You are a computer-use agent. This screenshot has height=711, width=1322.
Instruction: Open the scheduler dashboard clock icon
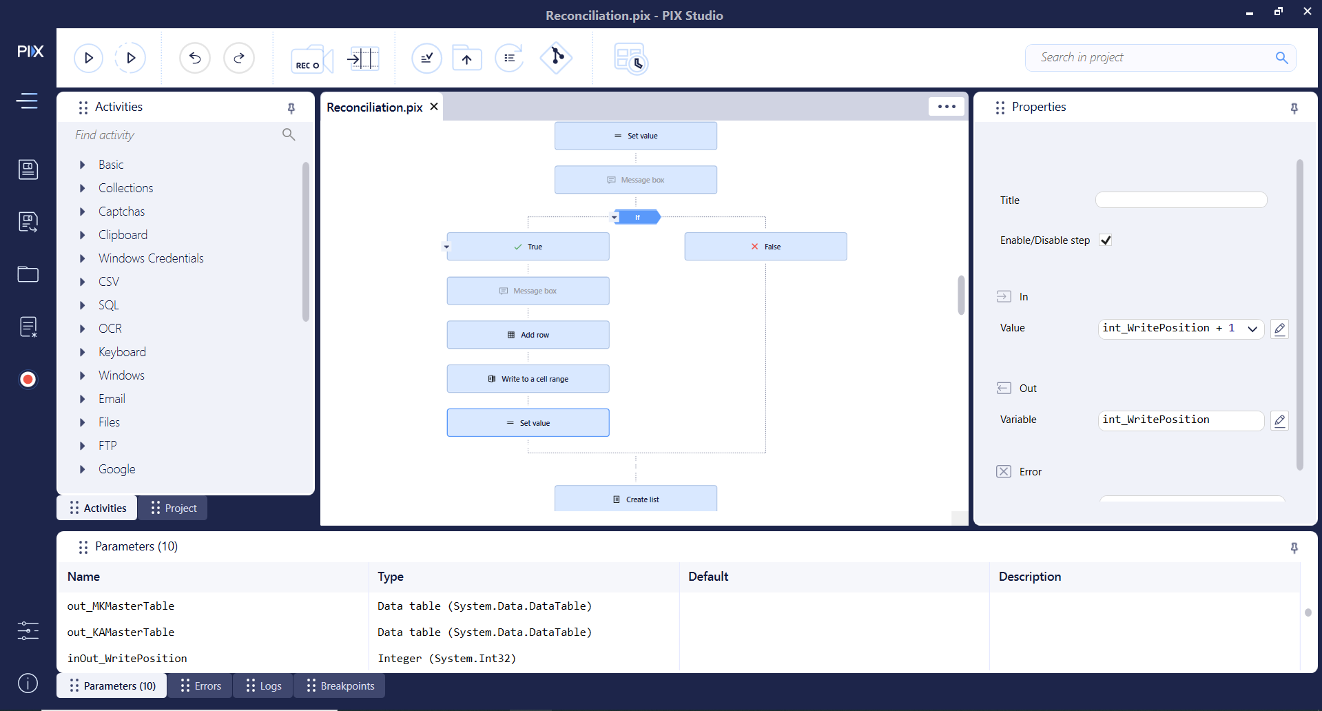(630, 59)
